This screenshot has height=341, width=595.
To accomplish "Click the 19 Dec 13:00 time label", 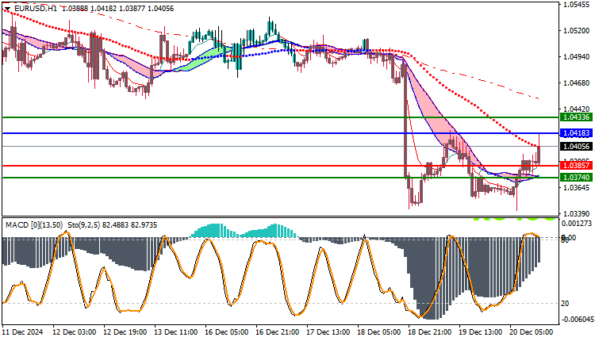I will coord(481,332).
